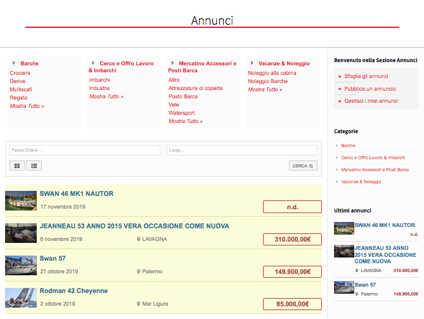Click the 310.000,00€ price box
424x319 pixels.
tap(292, 239)
